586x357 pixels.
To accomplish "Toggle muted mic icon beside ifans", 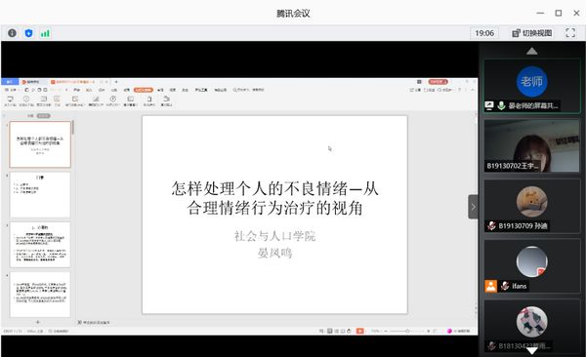I will point(505,286).
